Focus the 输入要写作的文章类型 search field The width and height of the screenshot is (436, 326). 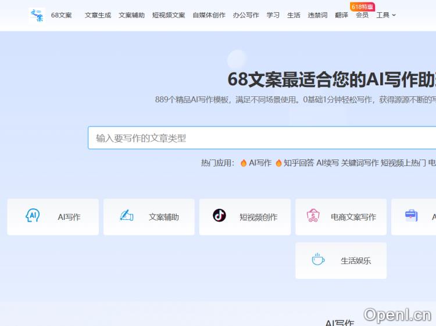(262, 138)
